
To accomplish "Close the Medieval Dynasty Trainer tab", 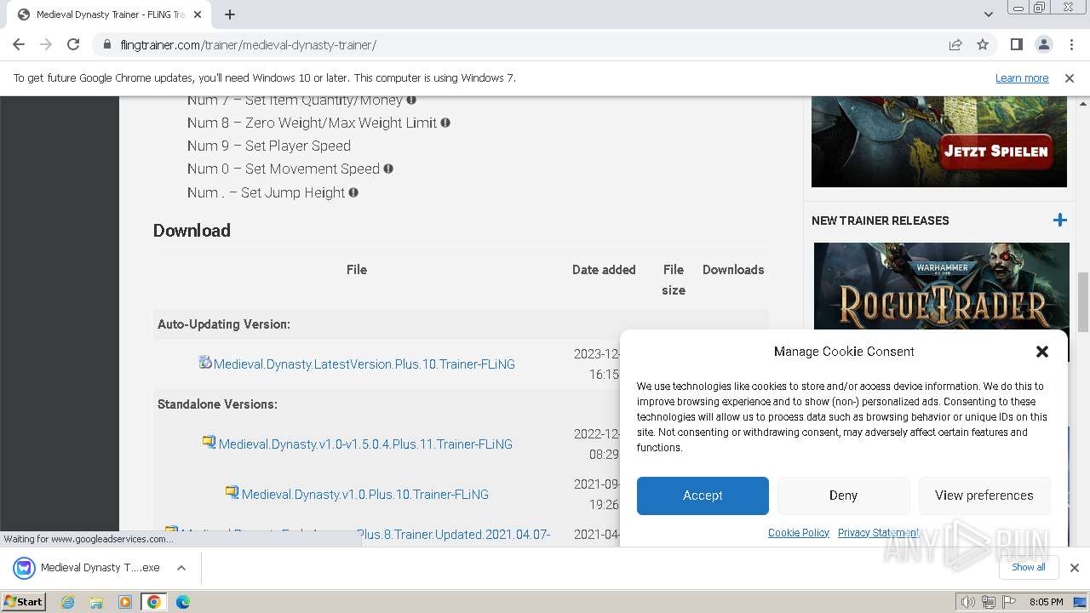I will point(198,14).
